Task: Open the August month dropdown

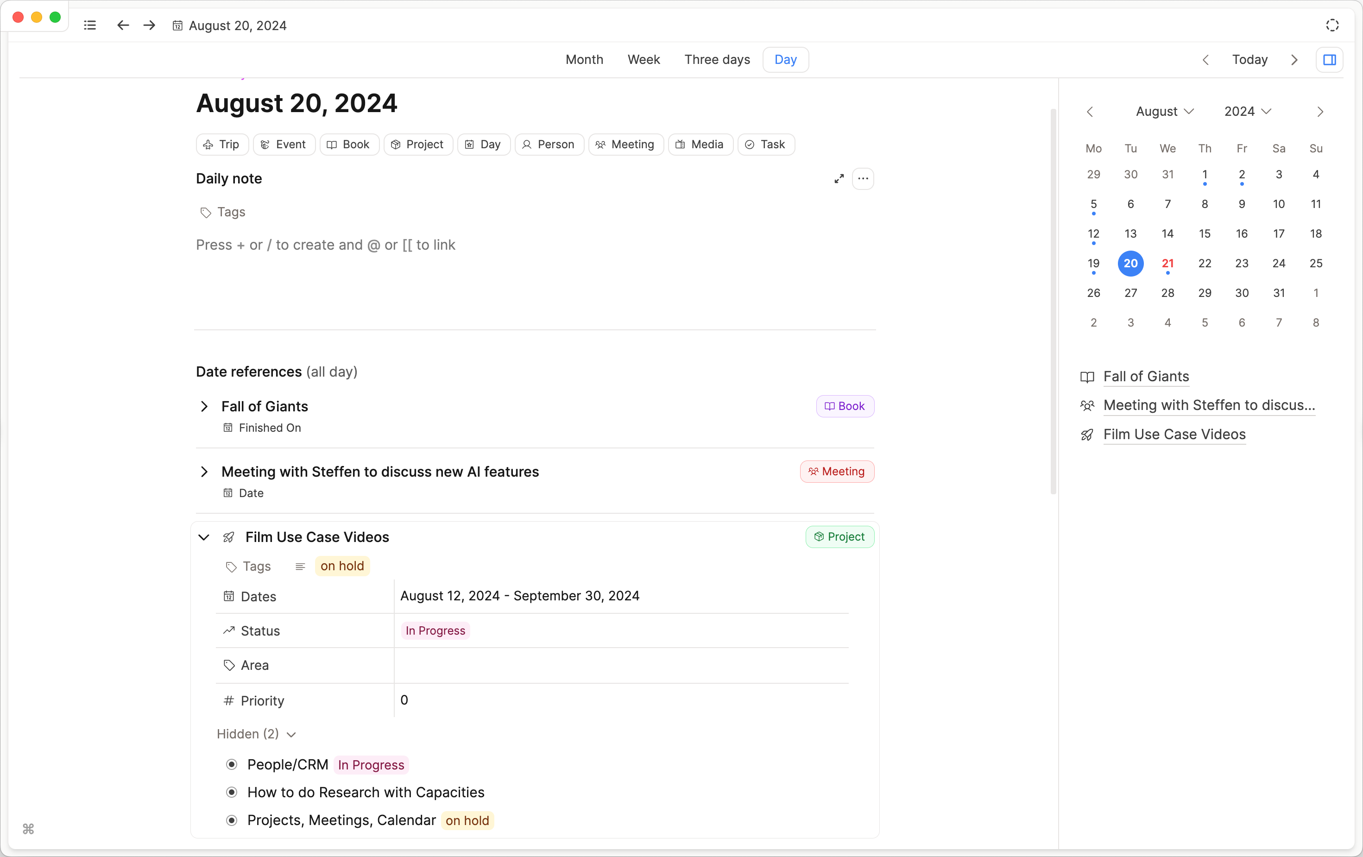Action: pos(1164,112)
